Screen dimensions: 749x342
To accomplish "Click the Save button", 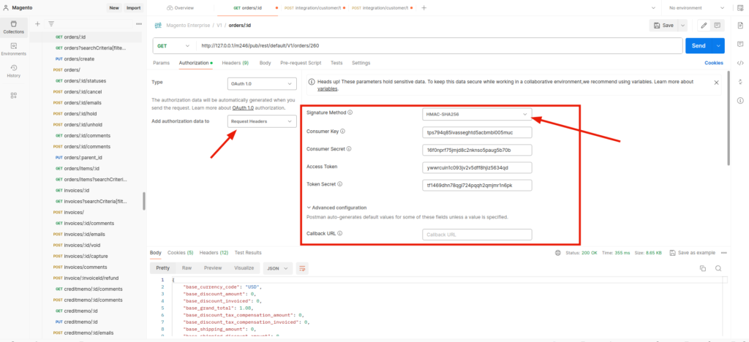I will [x=663, y=26].
